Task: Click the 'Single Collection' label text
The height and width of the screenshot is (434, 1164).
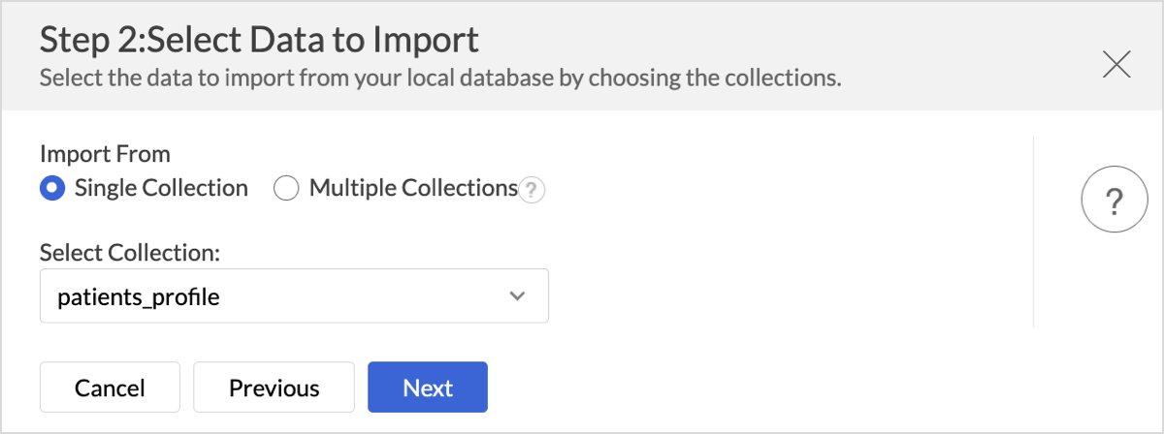Action: point(161,188)
